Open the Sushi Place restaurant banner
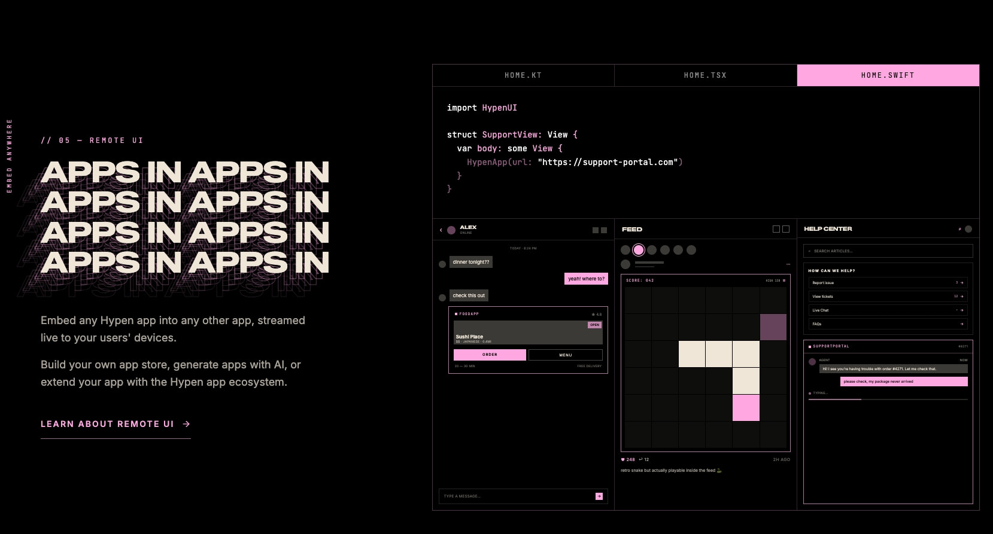993x534 pixels. [x=528, y=332]
